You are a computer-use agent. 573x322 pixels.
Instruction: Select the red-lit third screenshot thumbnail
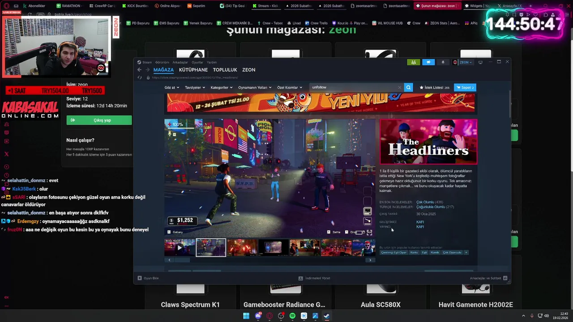(242, 247)
